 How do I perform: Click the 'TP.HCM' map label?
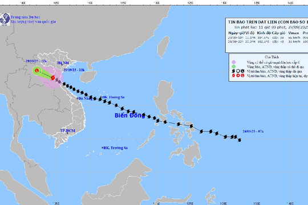[67, 130]
